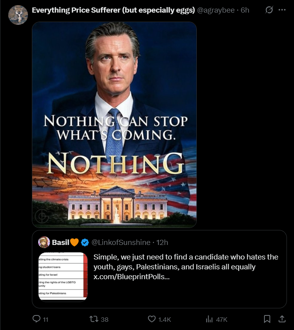Open the share post icon
This screenshot has width=294, height=330.
tap(282, 319)
